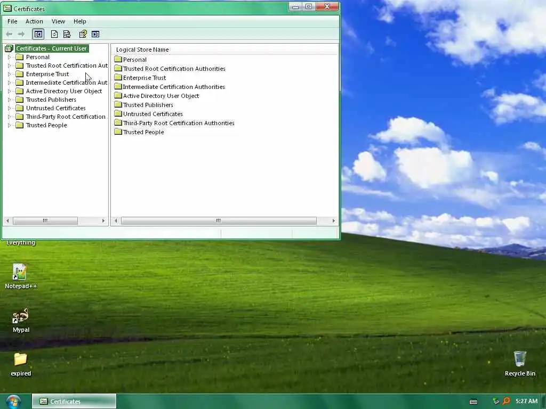Click the Personal folder icon in the tree

tap(20, 57)
